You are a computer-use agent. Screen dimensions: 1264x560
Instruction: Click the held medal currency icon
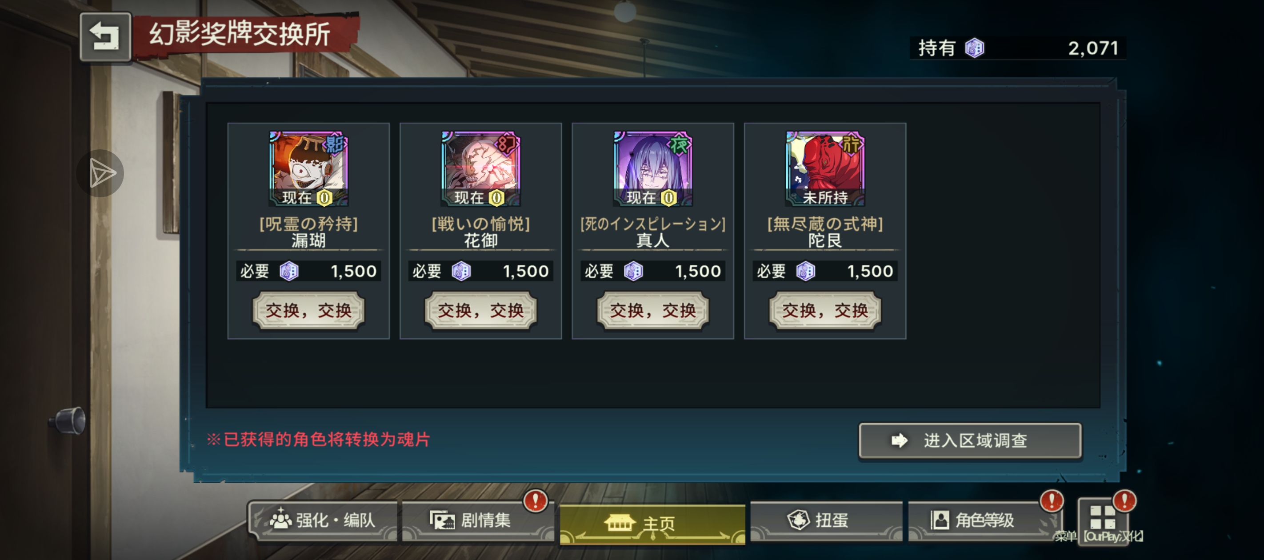coord(974,48)
